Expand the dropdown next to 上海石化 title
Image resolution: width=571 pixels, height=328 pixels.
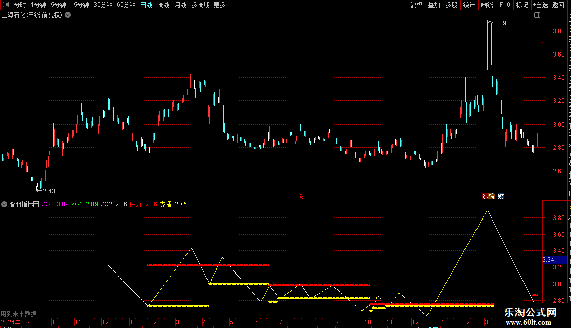68,15
